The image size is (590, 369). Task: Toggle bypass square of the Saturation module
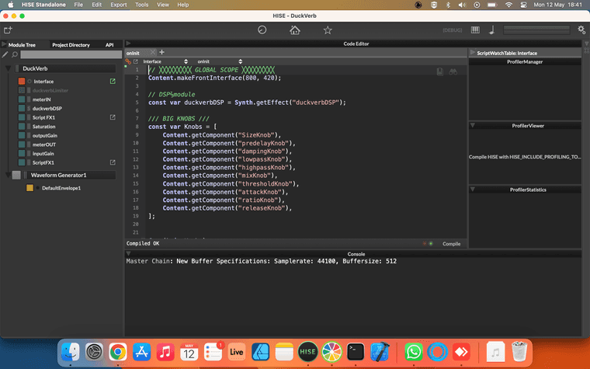(22, 127)
